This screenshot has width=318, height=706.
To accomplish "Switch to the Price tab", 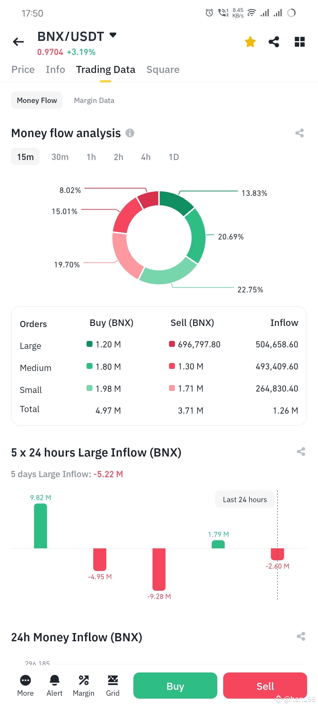I will pos(23,69).
